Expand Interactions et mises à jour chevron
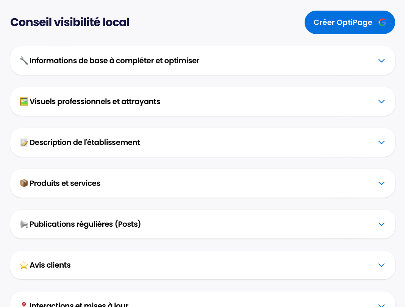Image resolution: width=405 pixels, height=307 pixels. [x=382, y=305]
